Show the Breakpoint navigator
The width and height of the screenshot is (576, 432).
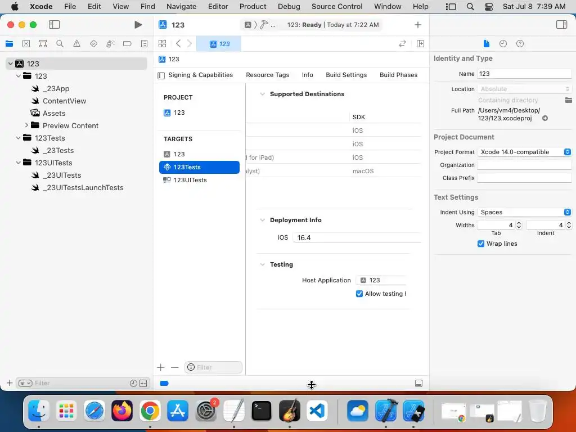[127, 44]
